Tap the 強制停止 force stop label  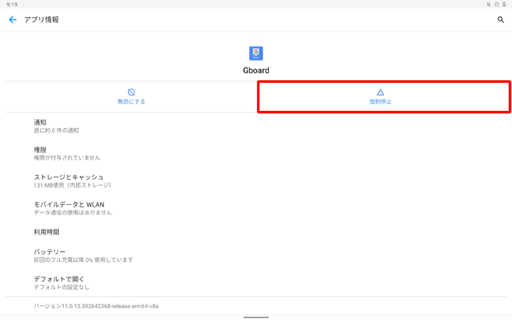point(381,102)
